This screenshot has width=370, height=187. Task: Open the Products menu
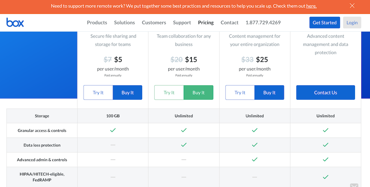pos(97,23)
